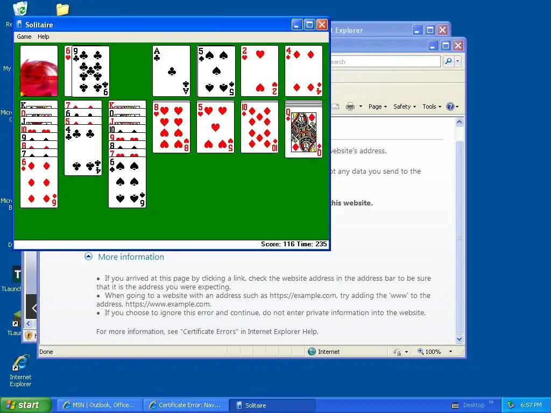This screenshot has width=551, height=413.
Task: Open the Print options dropdown arrow
Action: coord(361,106)
